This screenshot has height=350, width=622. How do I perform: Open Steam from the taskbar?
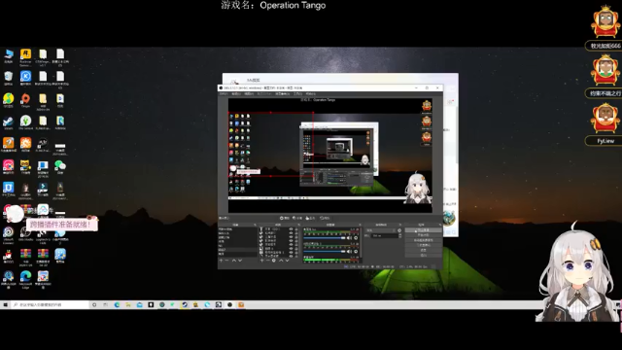(x=185, y=304)
